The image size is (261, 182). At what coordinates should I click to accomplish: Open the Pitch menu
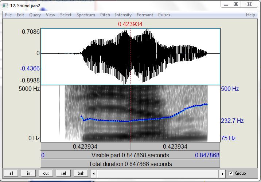105,15
